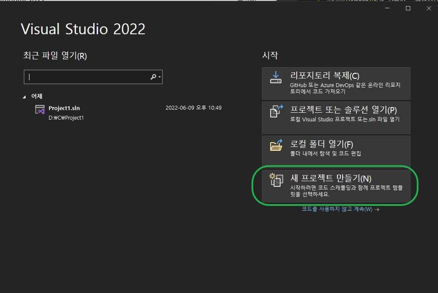Minimize the Visual Studio start window

(x=387, y=8)
